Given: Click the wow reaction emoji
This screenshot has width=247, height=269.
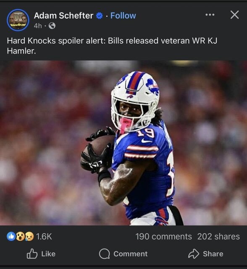Looking at the screenshot, I should 21,237.
